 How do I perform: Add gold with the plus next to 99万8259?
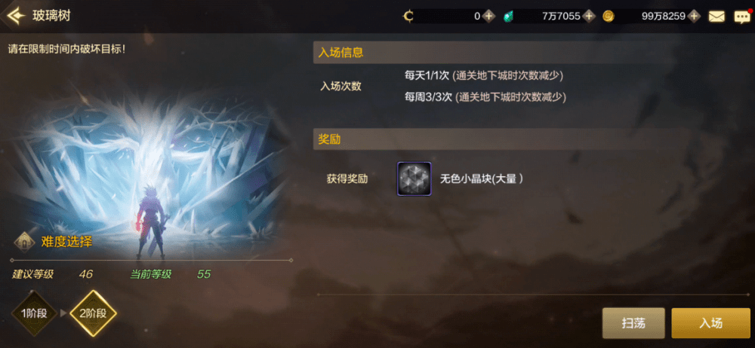[x=694, y=16]
